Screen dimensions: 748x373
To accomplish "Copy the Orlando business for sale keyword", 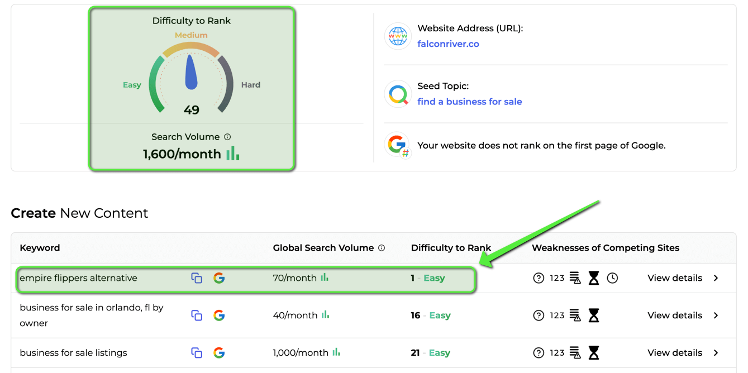I will 197,315.
